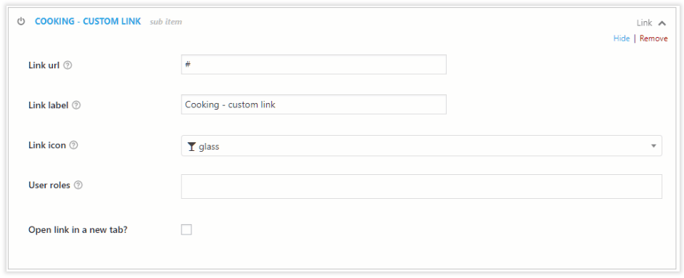Open the glass icon selection box
This screenshot has height=278, width=684.
[x=421, y=146]
